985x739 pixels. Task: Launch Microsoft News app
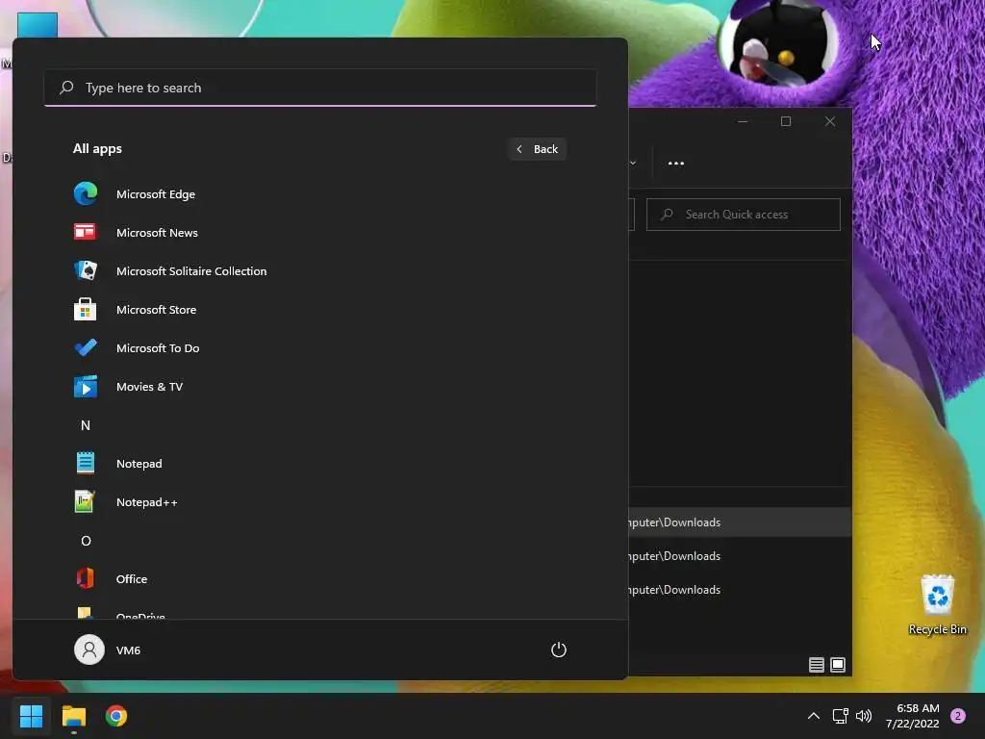coord(319,233)
